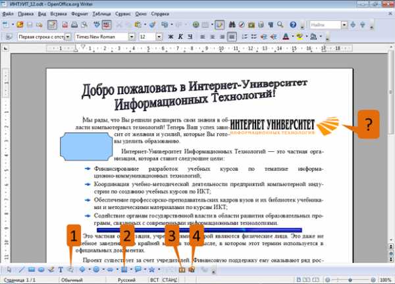Click the Print file icon
The height and width of the screenshot is (284, 395).
pyautogui.click(x=74, y=24)
